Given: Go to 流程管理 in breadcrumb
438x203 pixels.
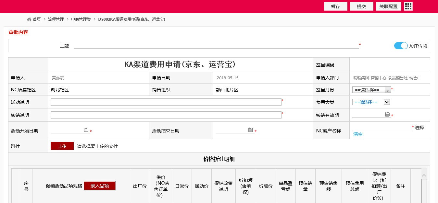Looking at the screenshot, I should (56, 19).
